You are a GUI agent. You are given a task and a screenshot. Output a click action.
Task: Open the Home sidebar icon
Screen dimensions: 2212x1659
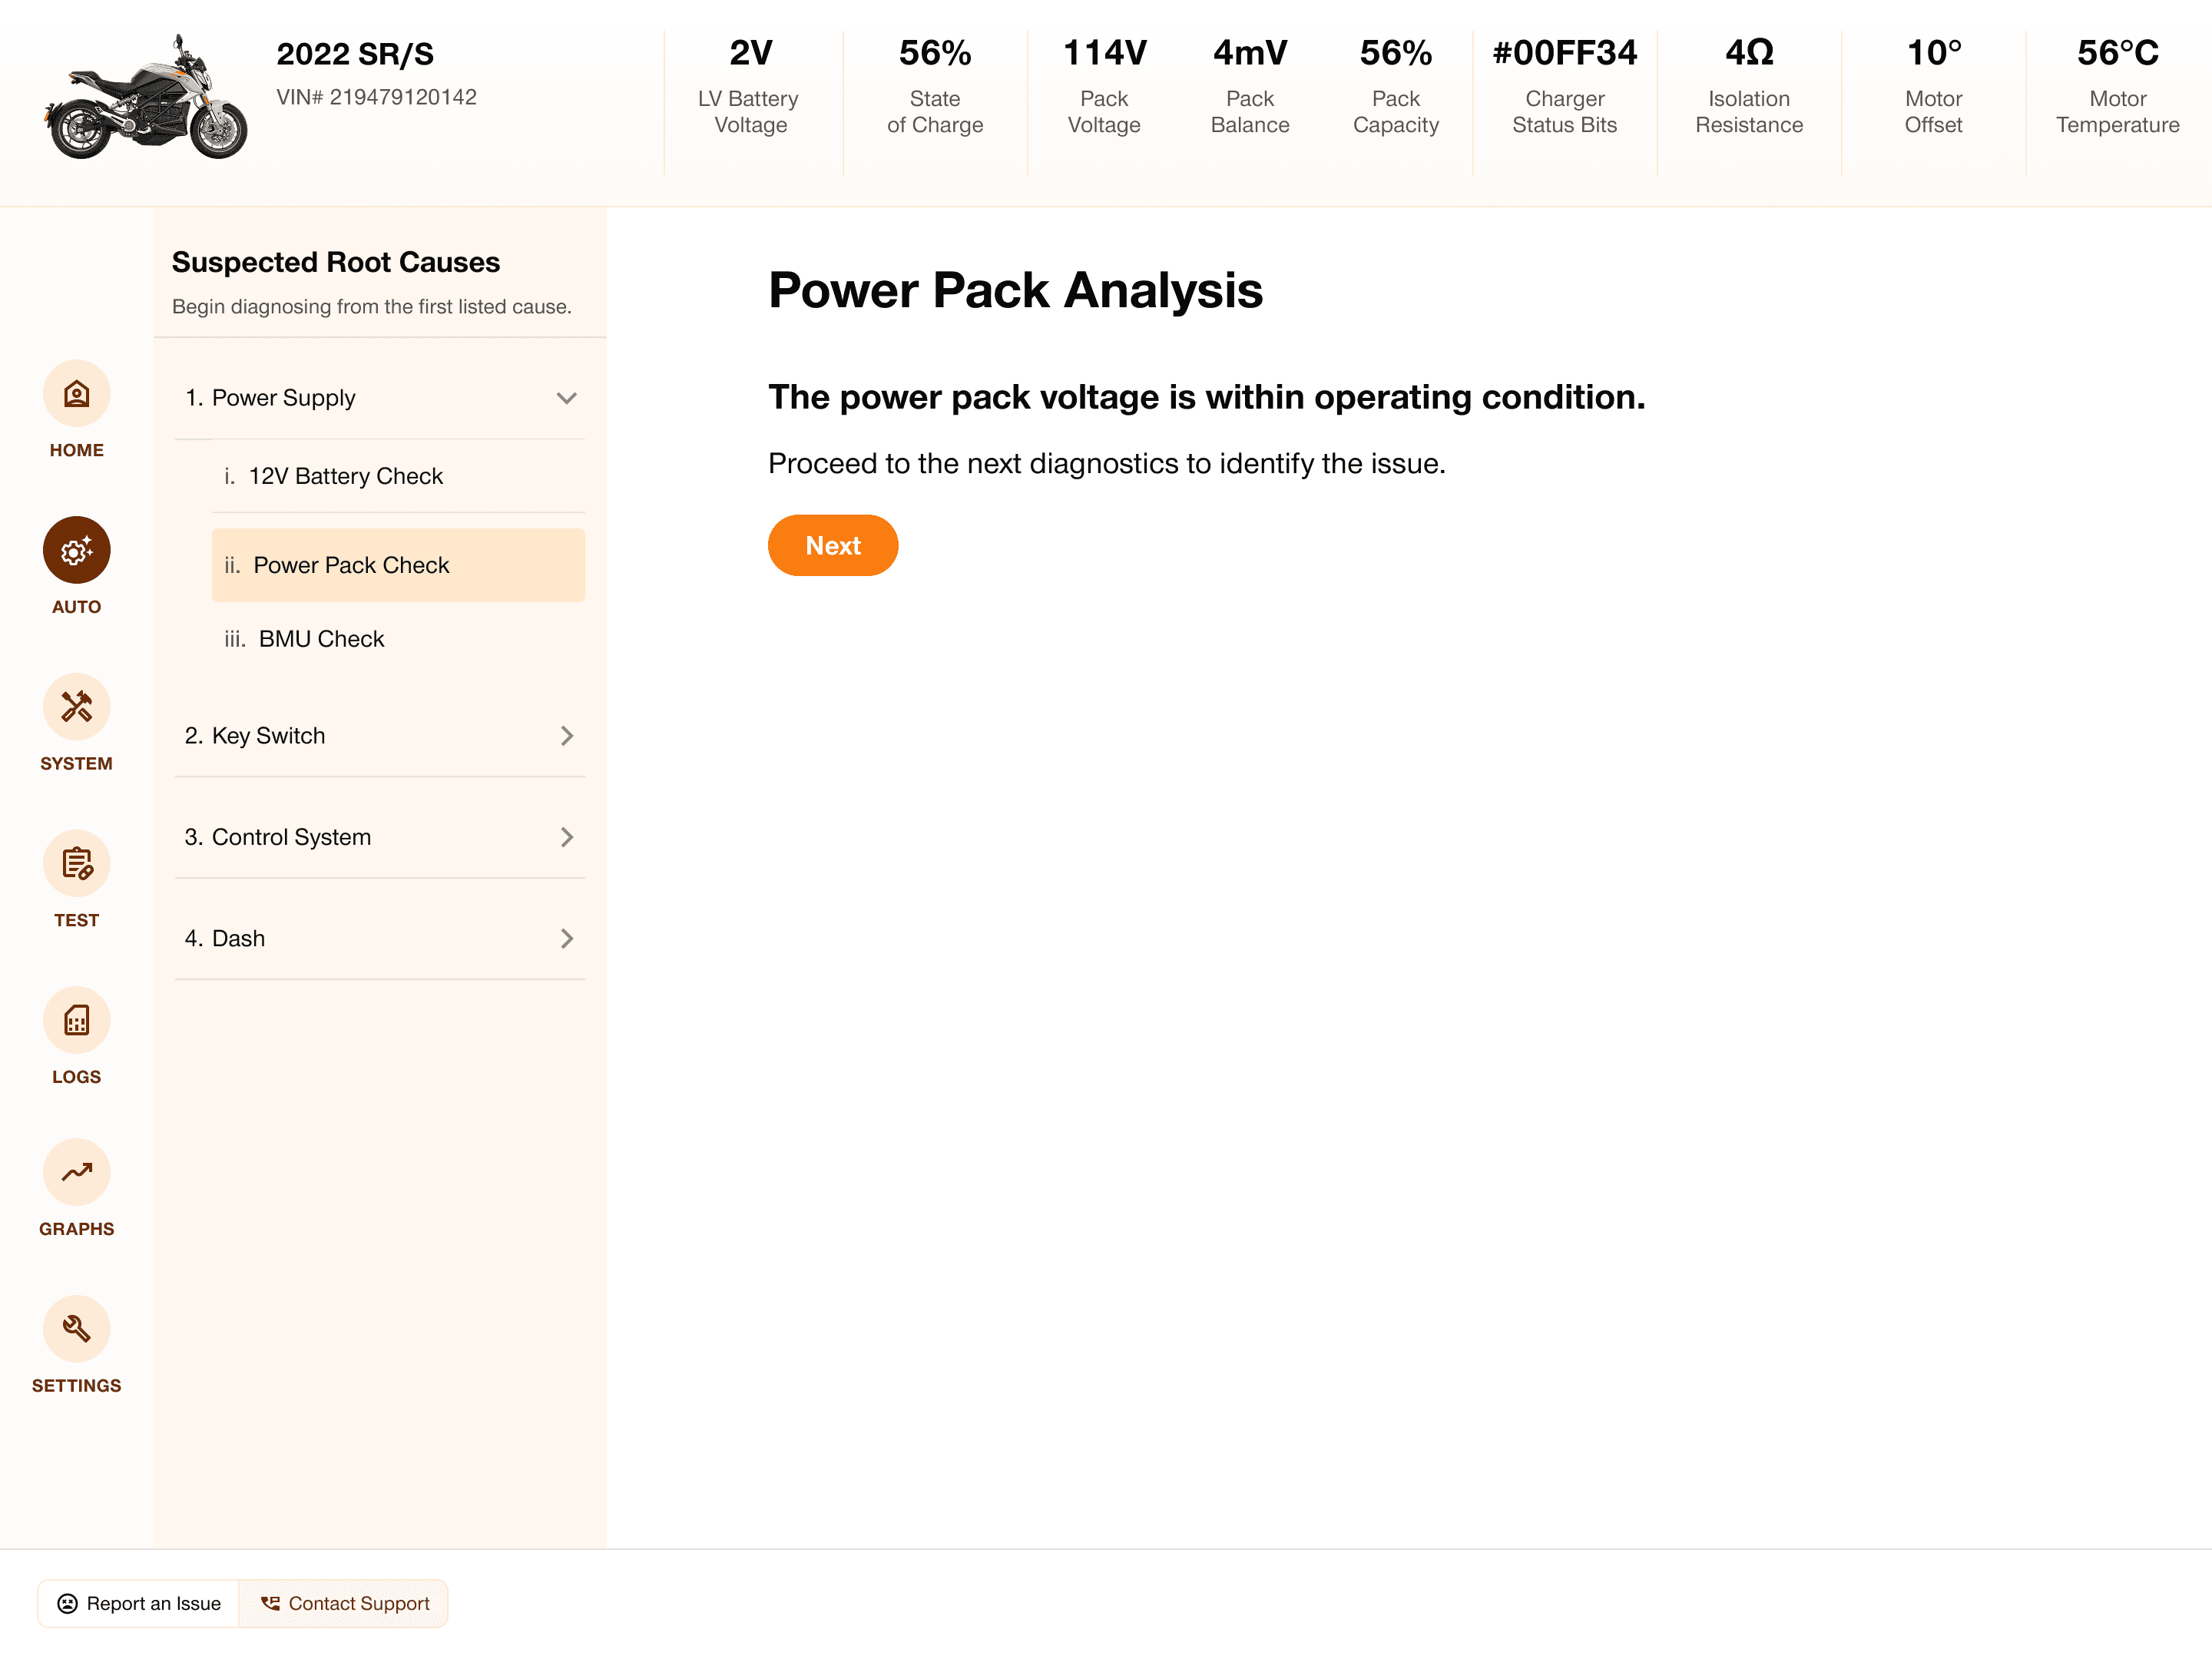76,393
